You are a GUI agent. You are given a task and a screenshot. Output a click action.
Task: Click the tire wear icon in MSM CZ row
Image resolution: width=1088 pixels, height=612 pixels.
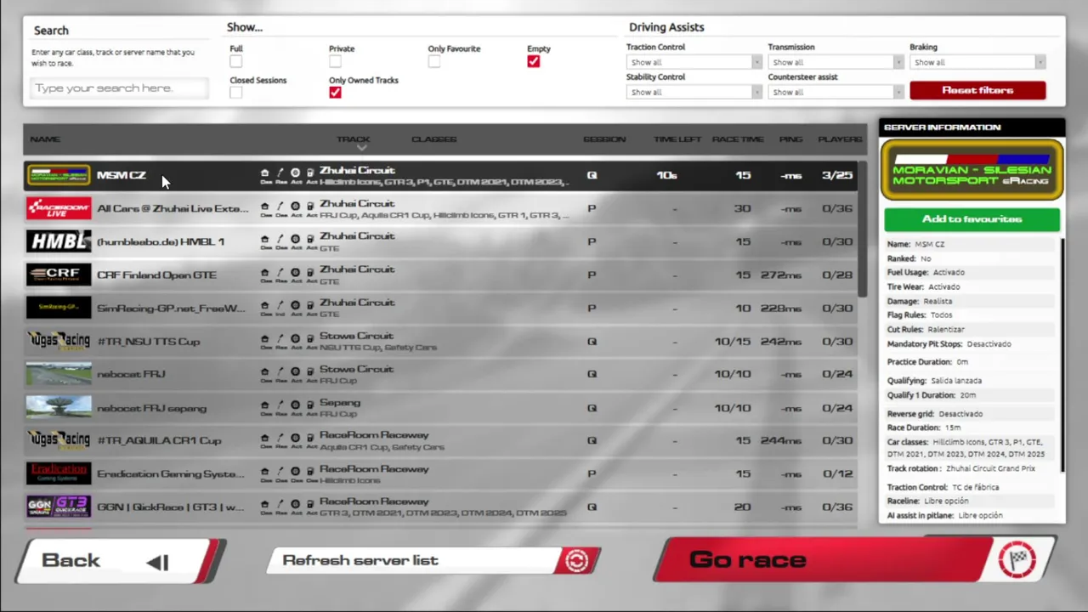coord(295,173)
